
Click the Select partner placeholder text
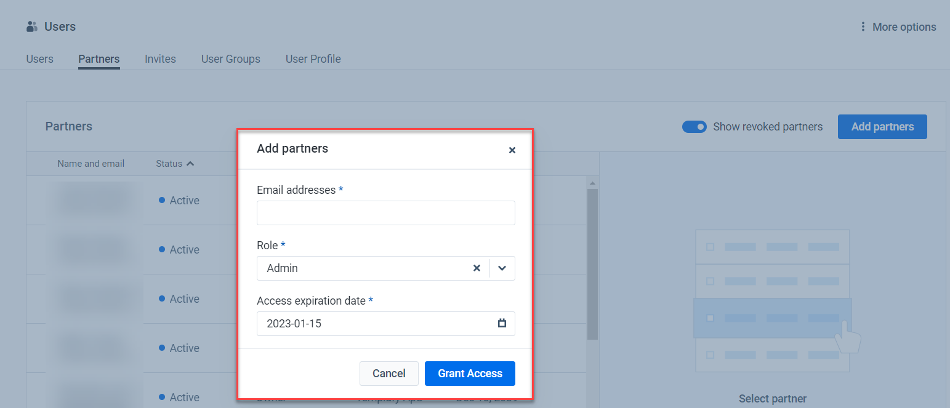click(773, 399)
